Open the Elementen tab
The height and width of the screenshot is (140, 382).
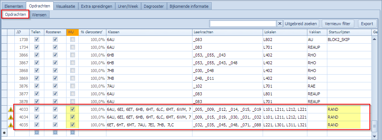click(14, 6)
